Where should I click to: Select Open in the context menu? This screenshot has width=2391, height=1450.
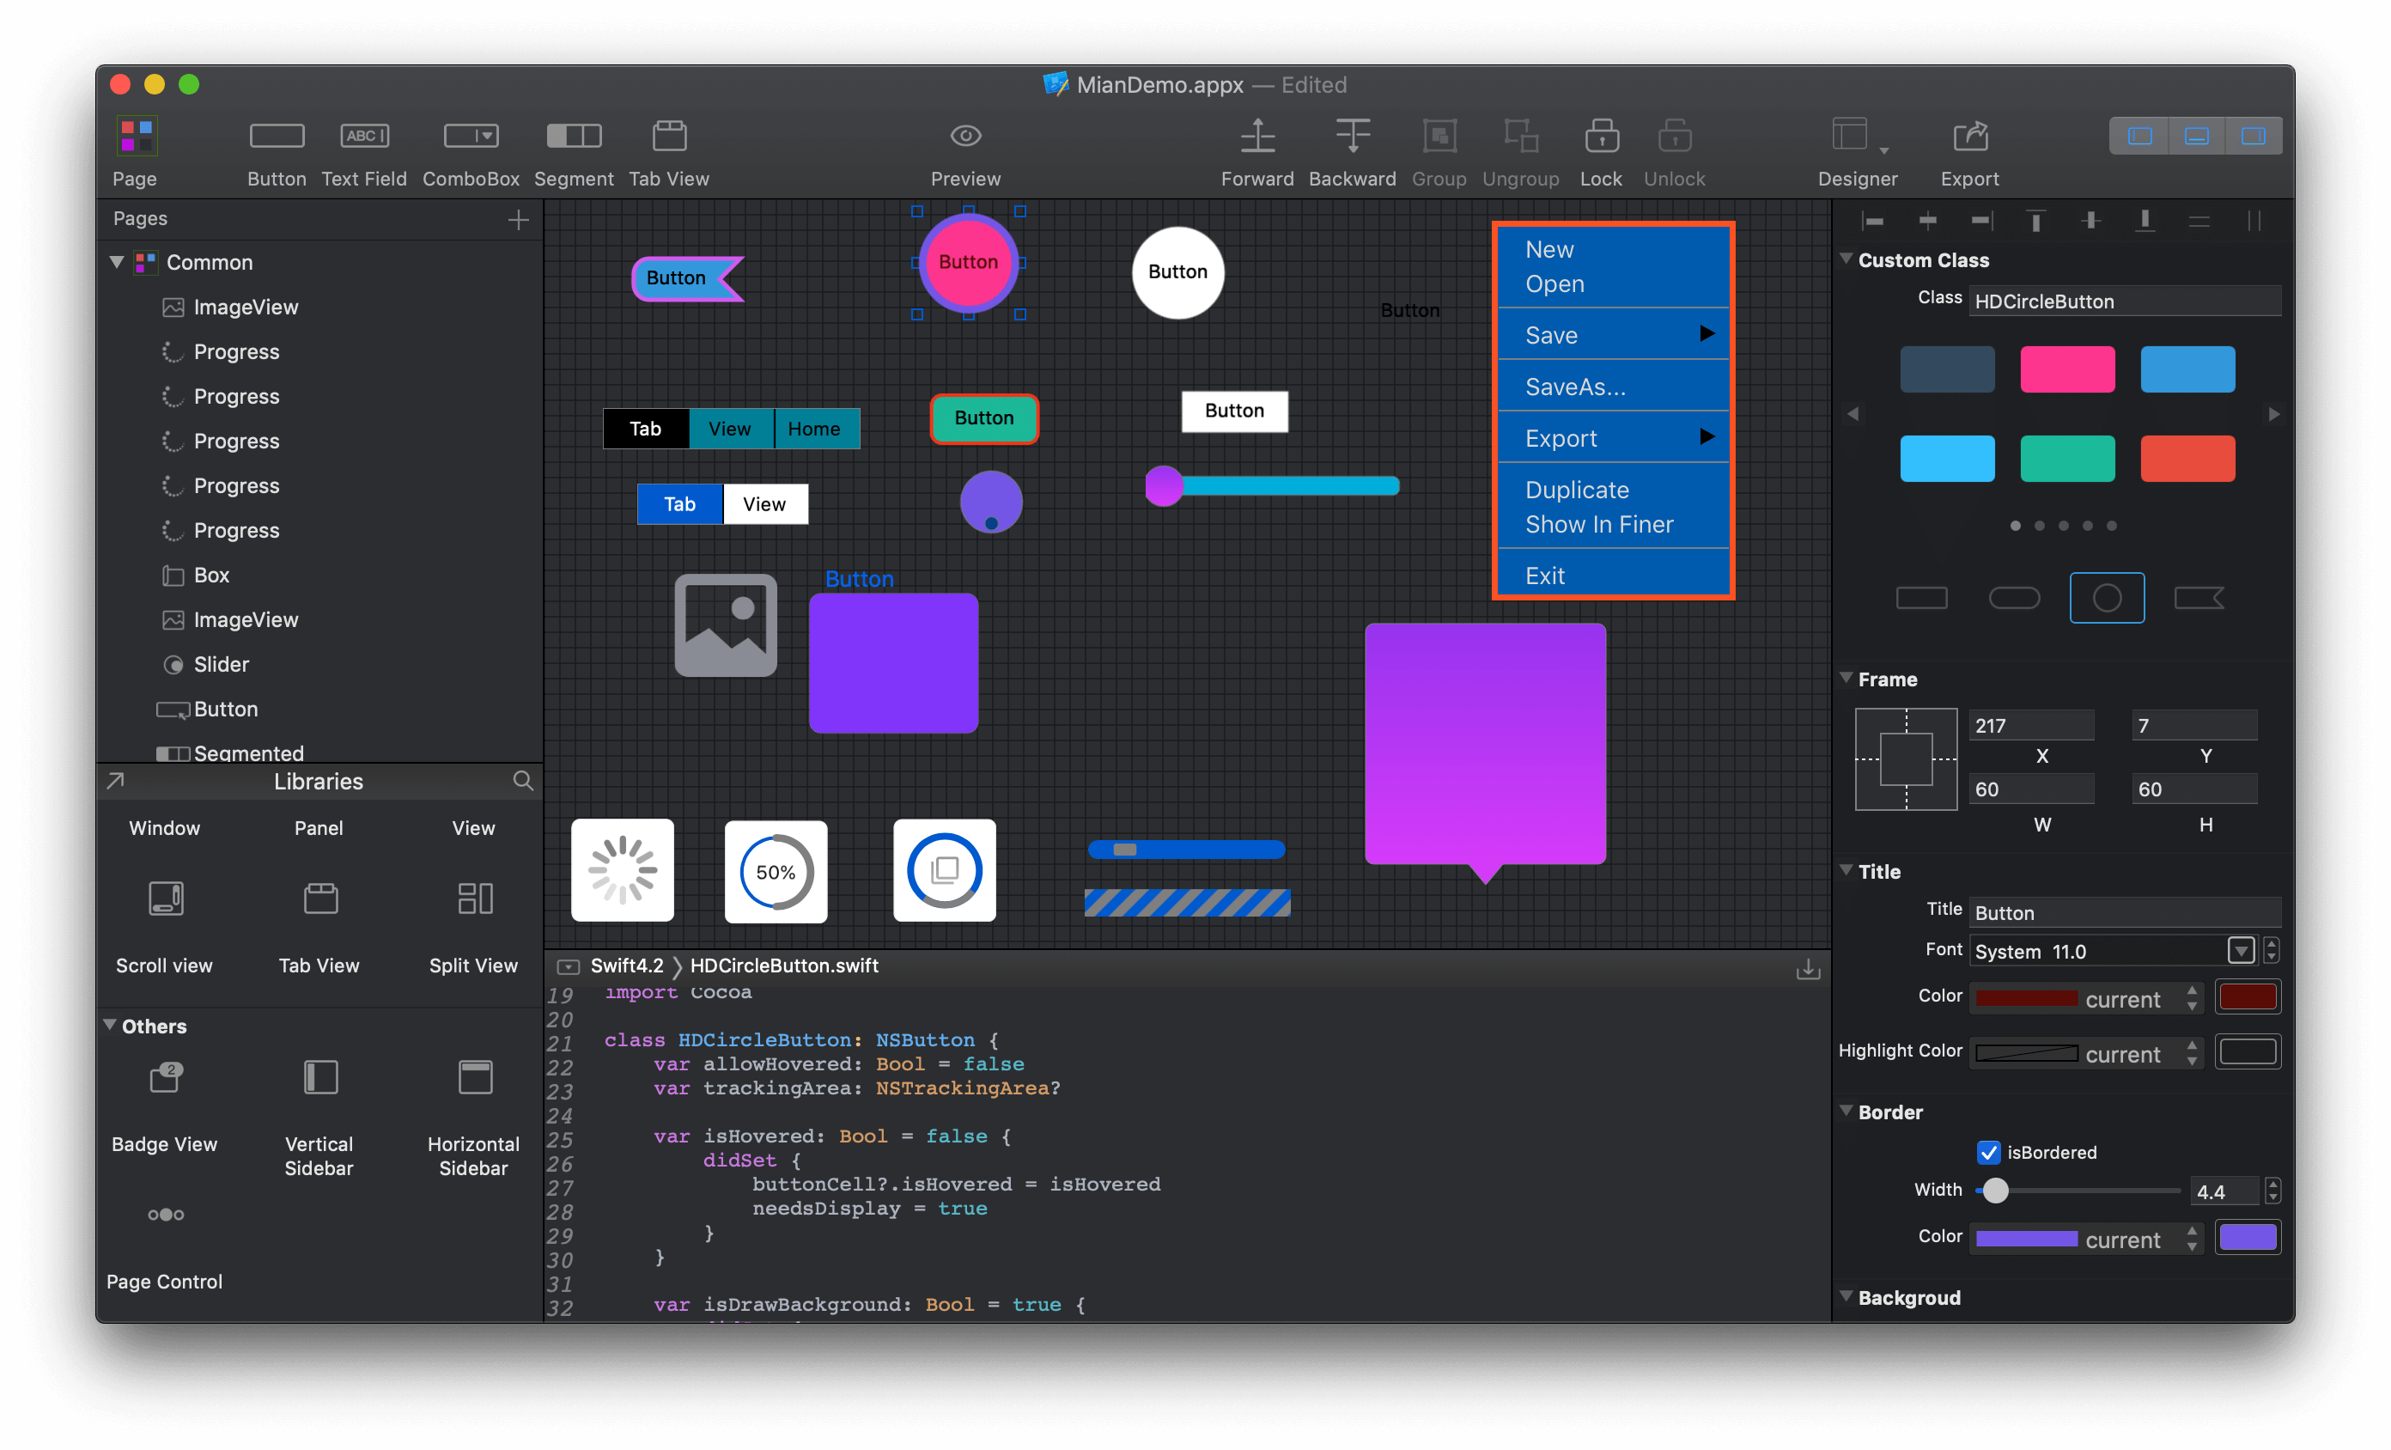1554,283
